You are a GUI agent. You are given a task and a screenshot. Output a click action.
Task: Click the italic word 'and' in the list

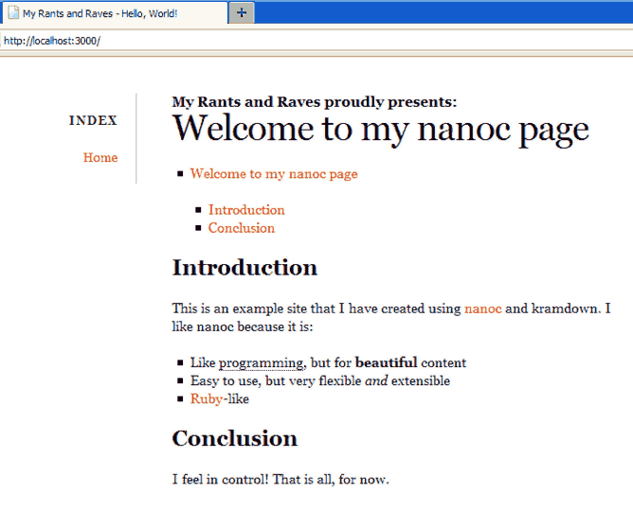[x=376, y=381]
